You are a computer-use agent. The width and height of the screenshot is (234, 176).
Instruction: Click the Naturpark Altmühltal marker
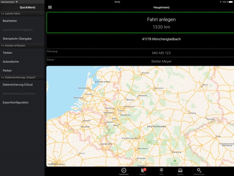pyautogui.click(x=175, y=161)
